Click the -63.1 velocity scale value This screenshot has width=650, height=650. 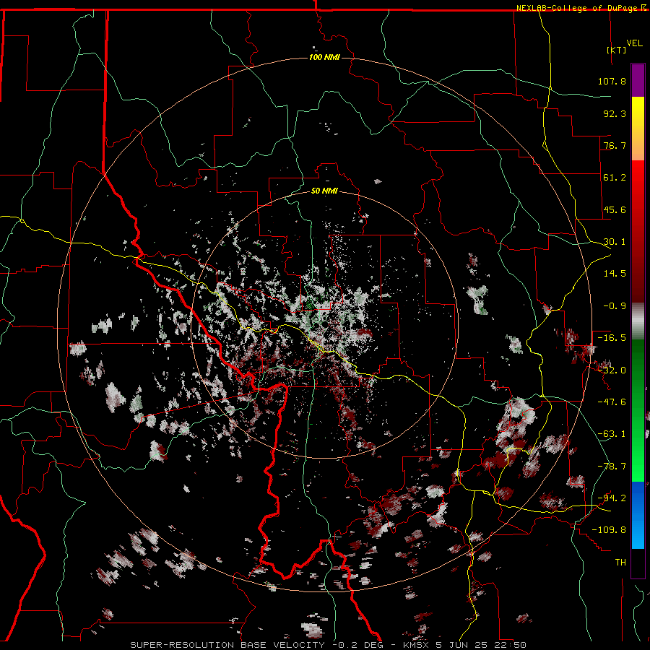(x=612, y=434)
